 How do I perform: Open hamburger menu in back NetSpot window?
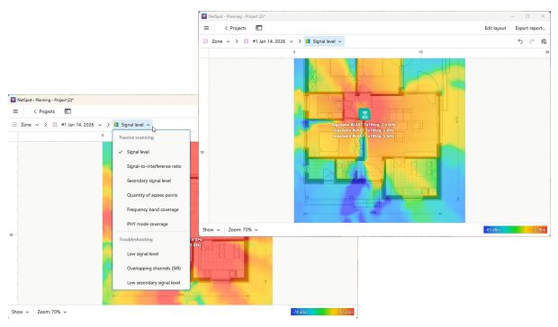coord(15,111)
